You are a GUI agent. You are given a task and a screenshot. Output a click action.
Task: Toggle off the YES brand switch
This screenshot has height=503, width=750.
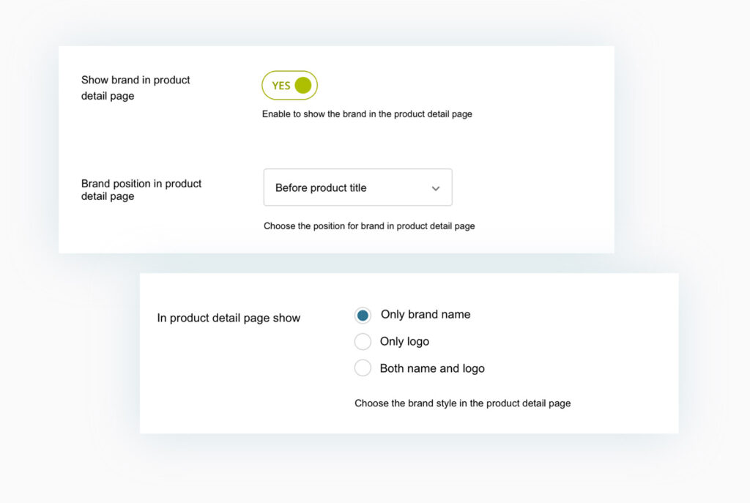(289, 85)
